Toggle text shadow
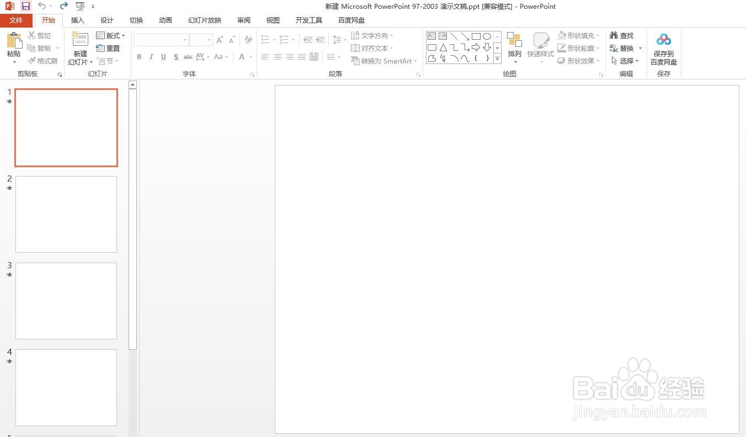746x437 pixels. point(175,57)
